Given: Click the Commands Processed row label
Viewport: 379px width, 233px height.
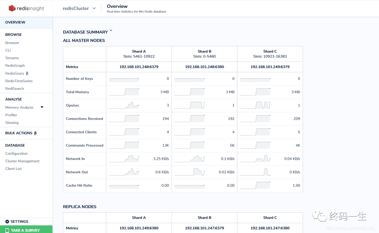Looking at the screenshot, I should tap(85, 145).
